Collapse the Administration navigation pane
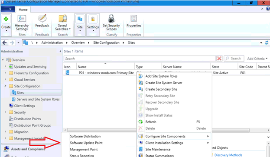Screen dimensions: 270x157 (x=60, y=51)
